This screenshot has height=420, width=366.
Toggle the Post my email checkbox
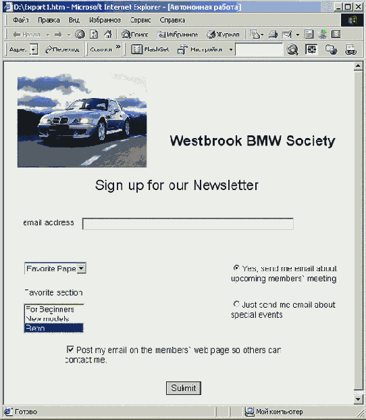(70, 349)
